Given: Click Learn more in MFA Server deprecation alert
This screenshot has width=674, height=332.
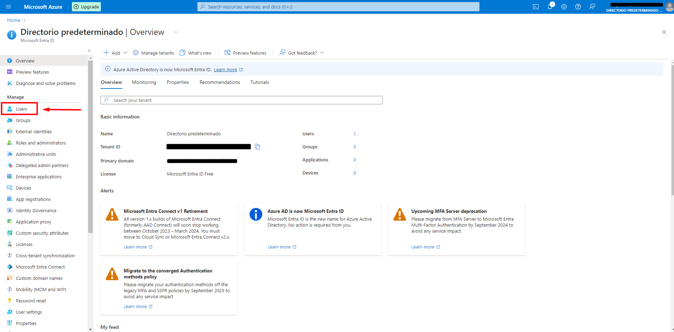Looking at the screenshot, I should pyautogui.click(x=423, y=247).
